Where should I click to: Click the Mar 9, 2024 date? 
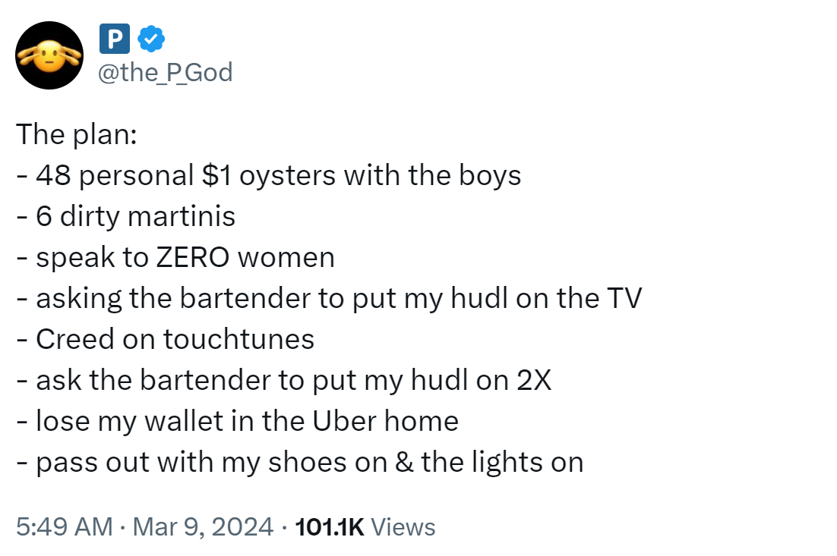203,526
